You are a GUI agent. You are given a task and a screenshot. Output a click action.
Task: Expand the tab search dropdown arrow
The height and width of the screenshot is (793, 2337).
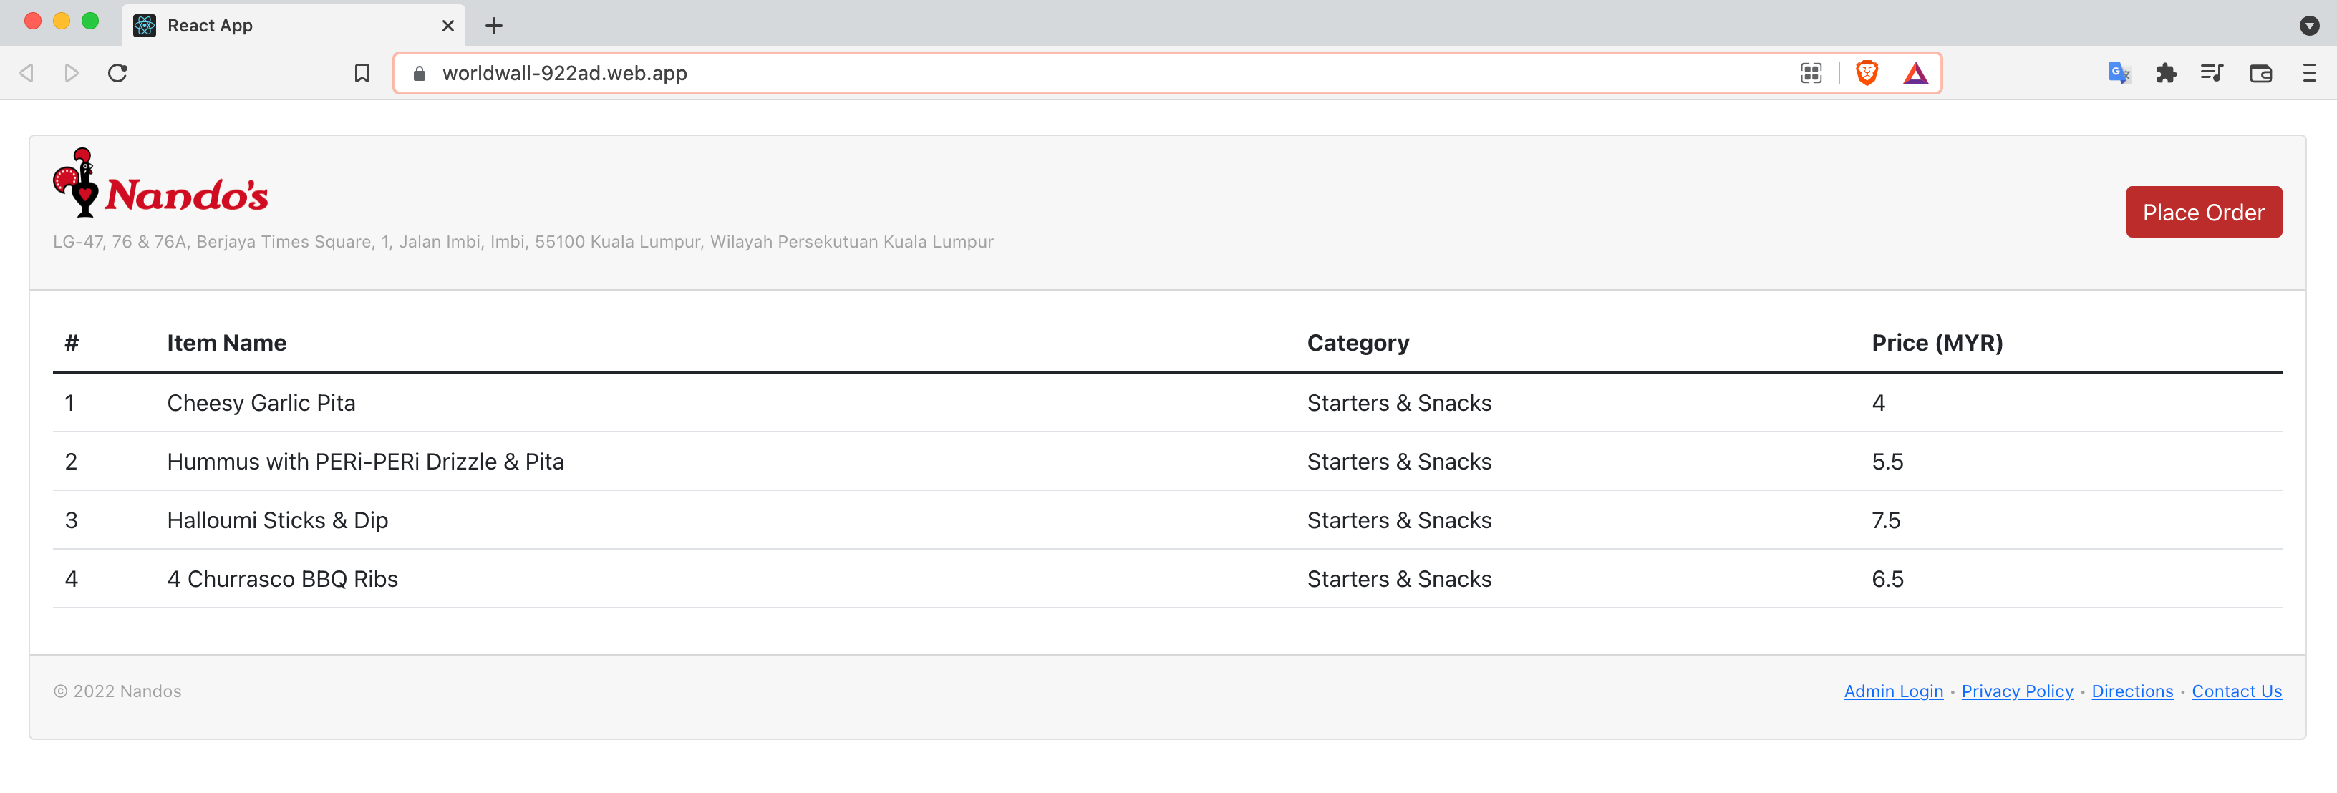point(2309,25)
